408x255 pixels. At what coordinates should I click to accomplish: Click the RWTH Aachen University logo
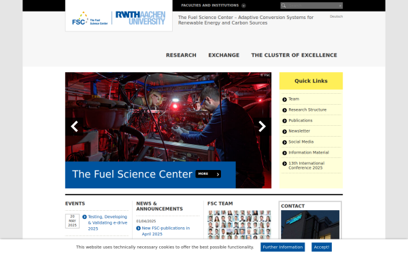(140, 18)
